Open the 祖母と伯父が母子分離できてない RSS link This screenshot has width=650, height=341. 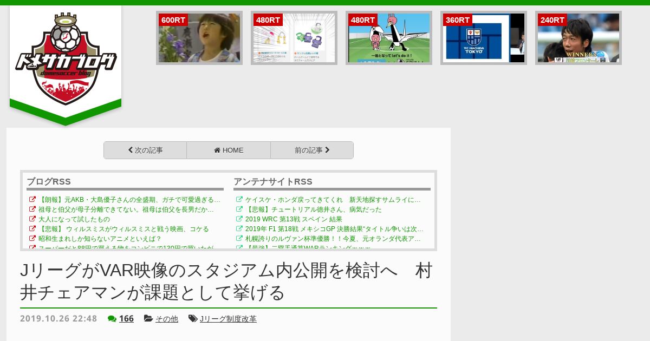[126, 209]
